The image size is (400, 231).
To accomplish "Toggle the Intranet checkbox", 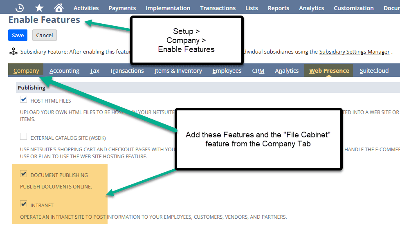I will (23, 204).
